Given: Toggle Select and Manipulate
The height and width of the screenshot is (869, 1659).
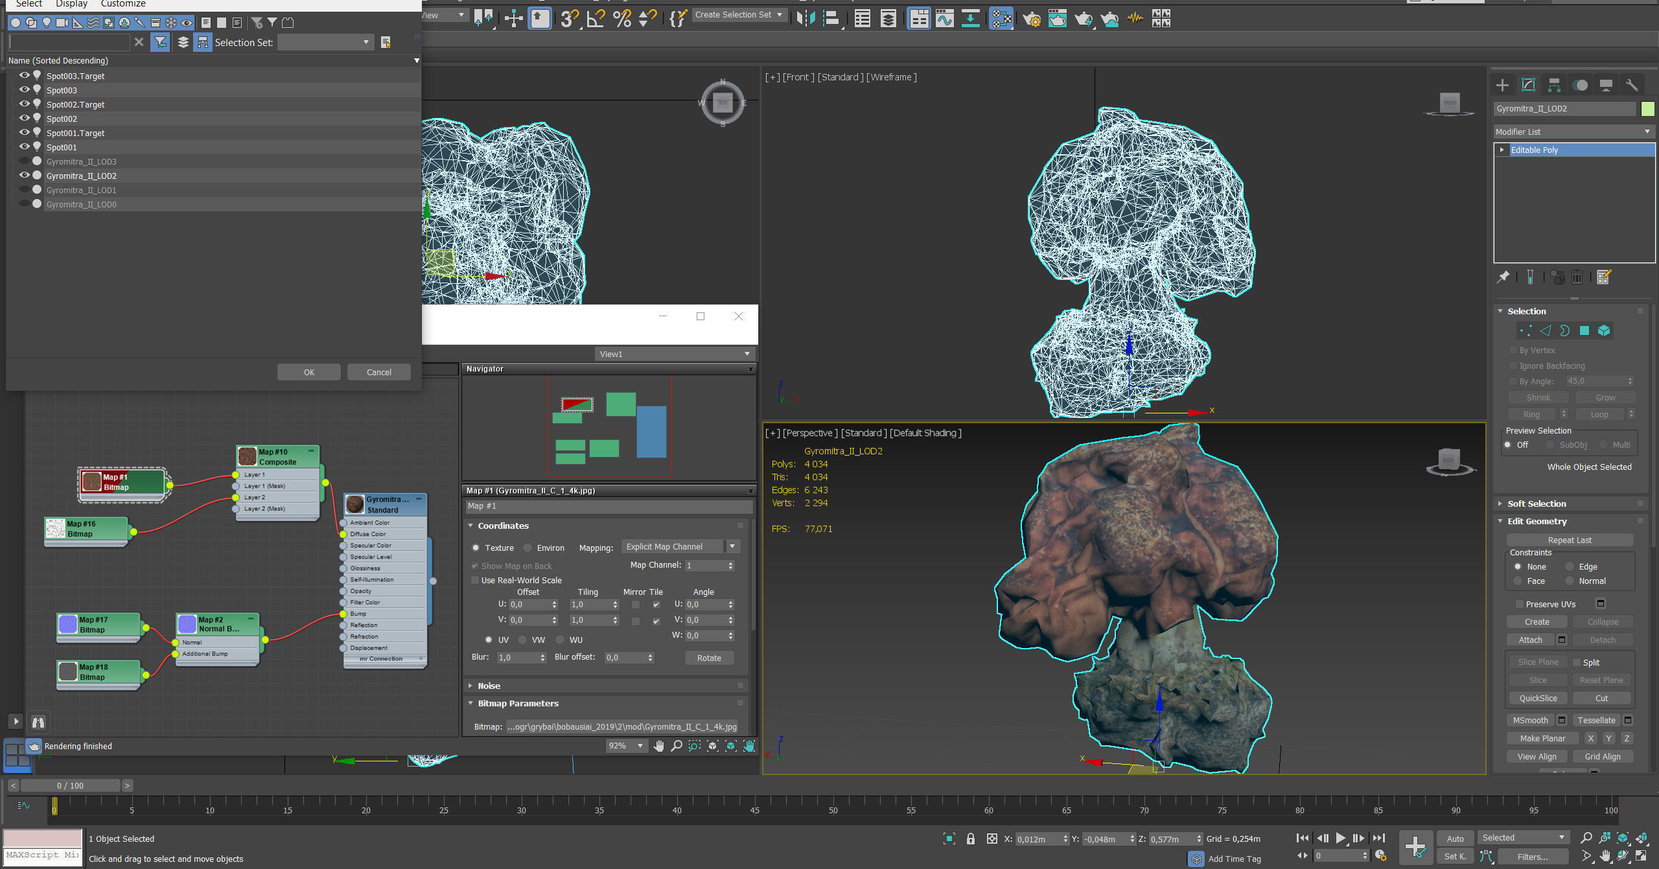Looking at the screenshot, I should tap(513, 19).
